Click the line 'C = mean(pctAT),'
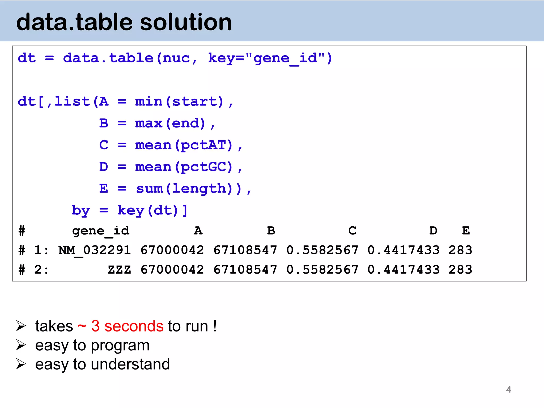The image size is (544, 408). click(x=171, y=146)
